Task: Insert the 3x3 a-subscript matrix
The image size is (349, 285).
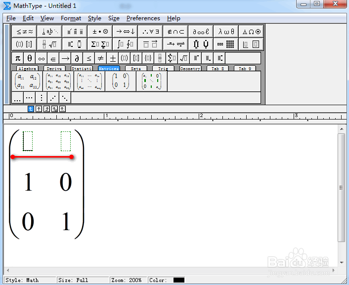Action: pyautogui.click(x=58, y=81)
